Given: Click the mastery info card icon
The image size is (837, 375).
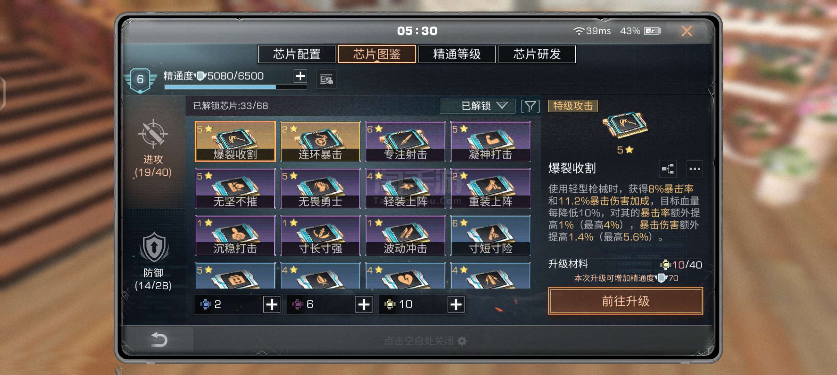Looking at the screenshot, I should 326,80.
